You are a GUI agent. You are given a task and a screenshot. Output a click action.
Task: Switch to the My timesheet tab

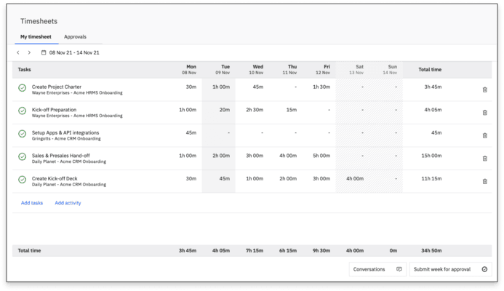pos(36,36)
